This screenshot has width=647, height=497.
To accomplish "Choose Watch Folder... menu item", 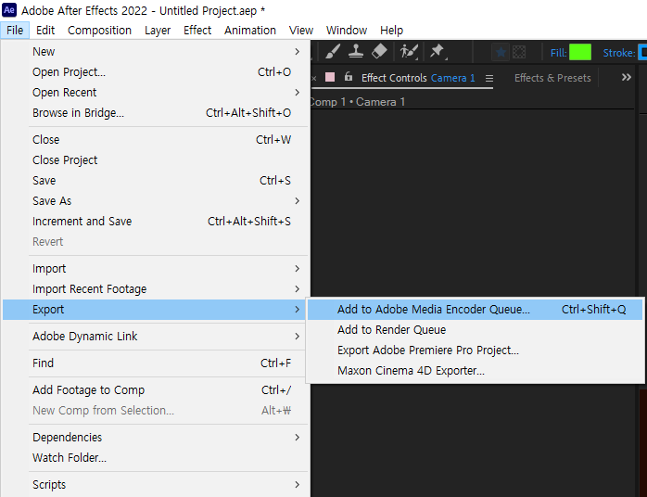I will 155,458.
